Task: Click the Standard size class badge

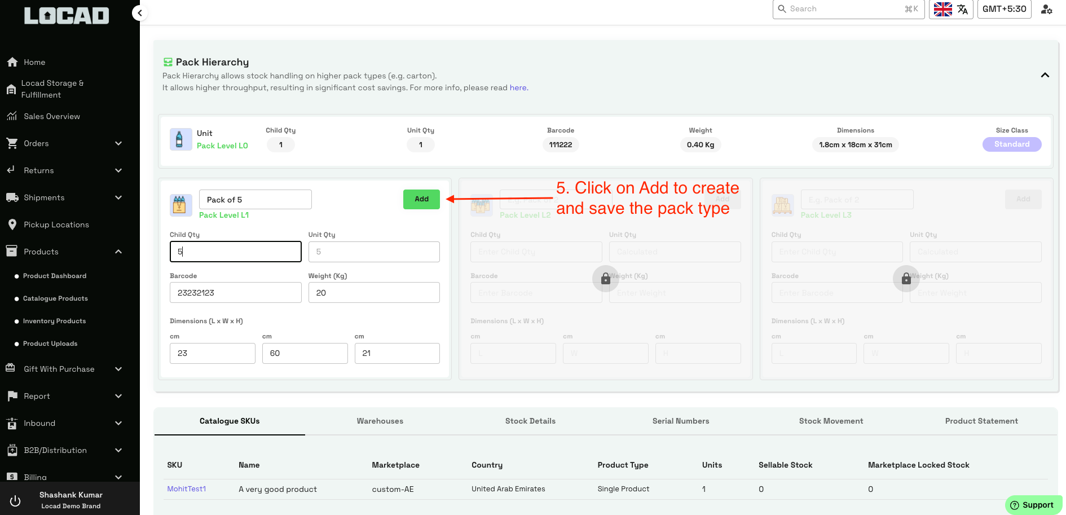Action: click(x=1012, y=144)
